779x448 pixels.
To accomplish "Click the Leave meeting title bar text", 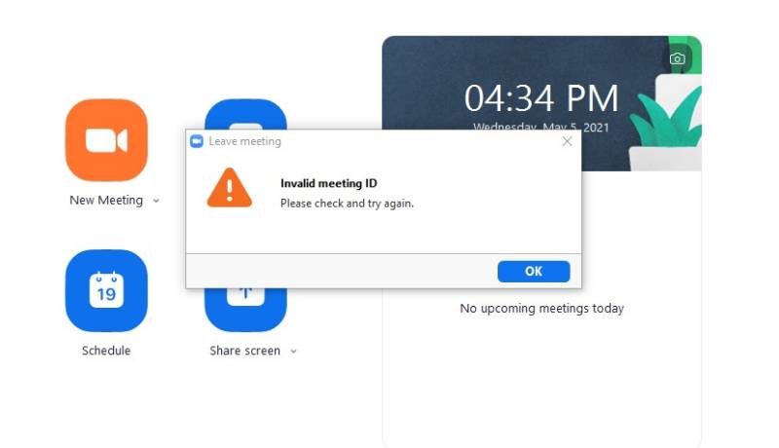I will tap(245, 141).
